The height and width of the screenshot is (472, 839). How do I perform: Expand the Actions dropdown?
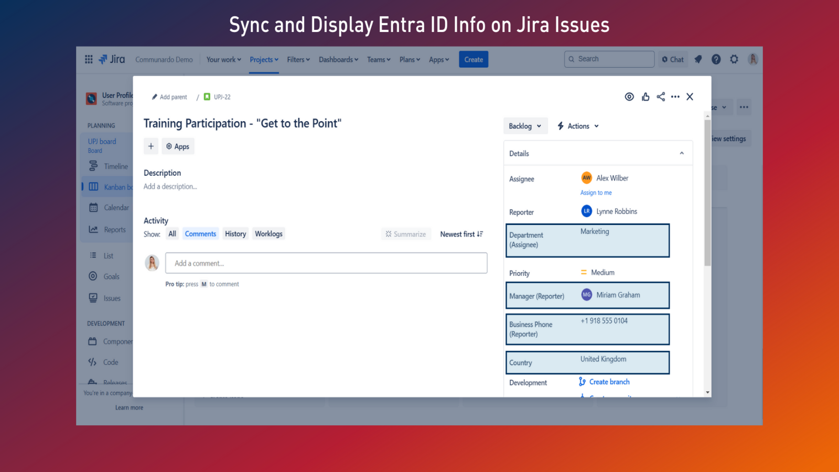point(578,126)
